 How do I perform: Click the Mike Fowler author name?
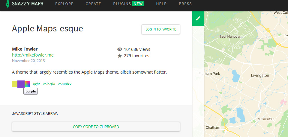click(25, 49)
